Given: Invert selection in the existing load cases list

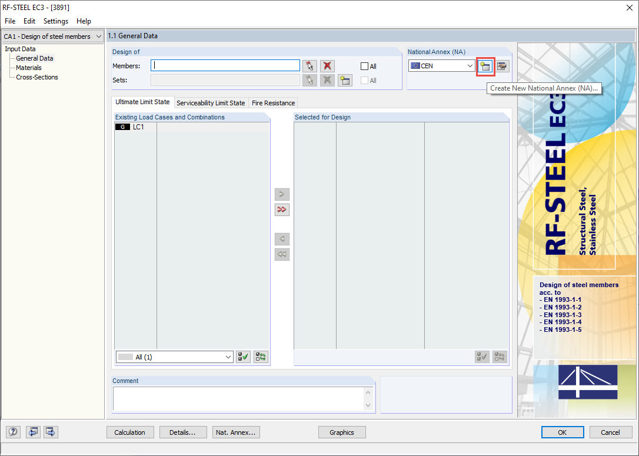Looking at the screenshot, I should 261,357.
